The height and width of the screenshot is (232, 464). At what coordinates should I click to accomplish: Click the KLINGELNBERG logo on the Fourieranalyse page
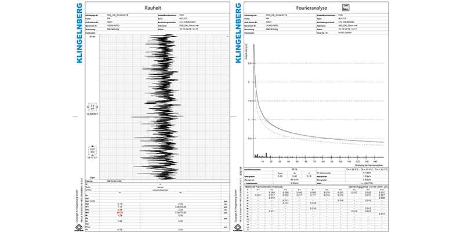click(x=238, y=33)
